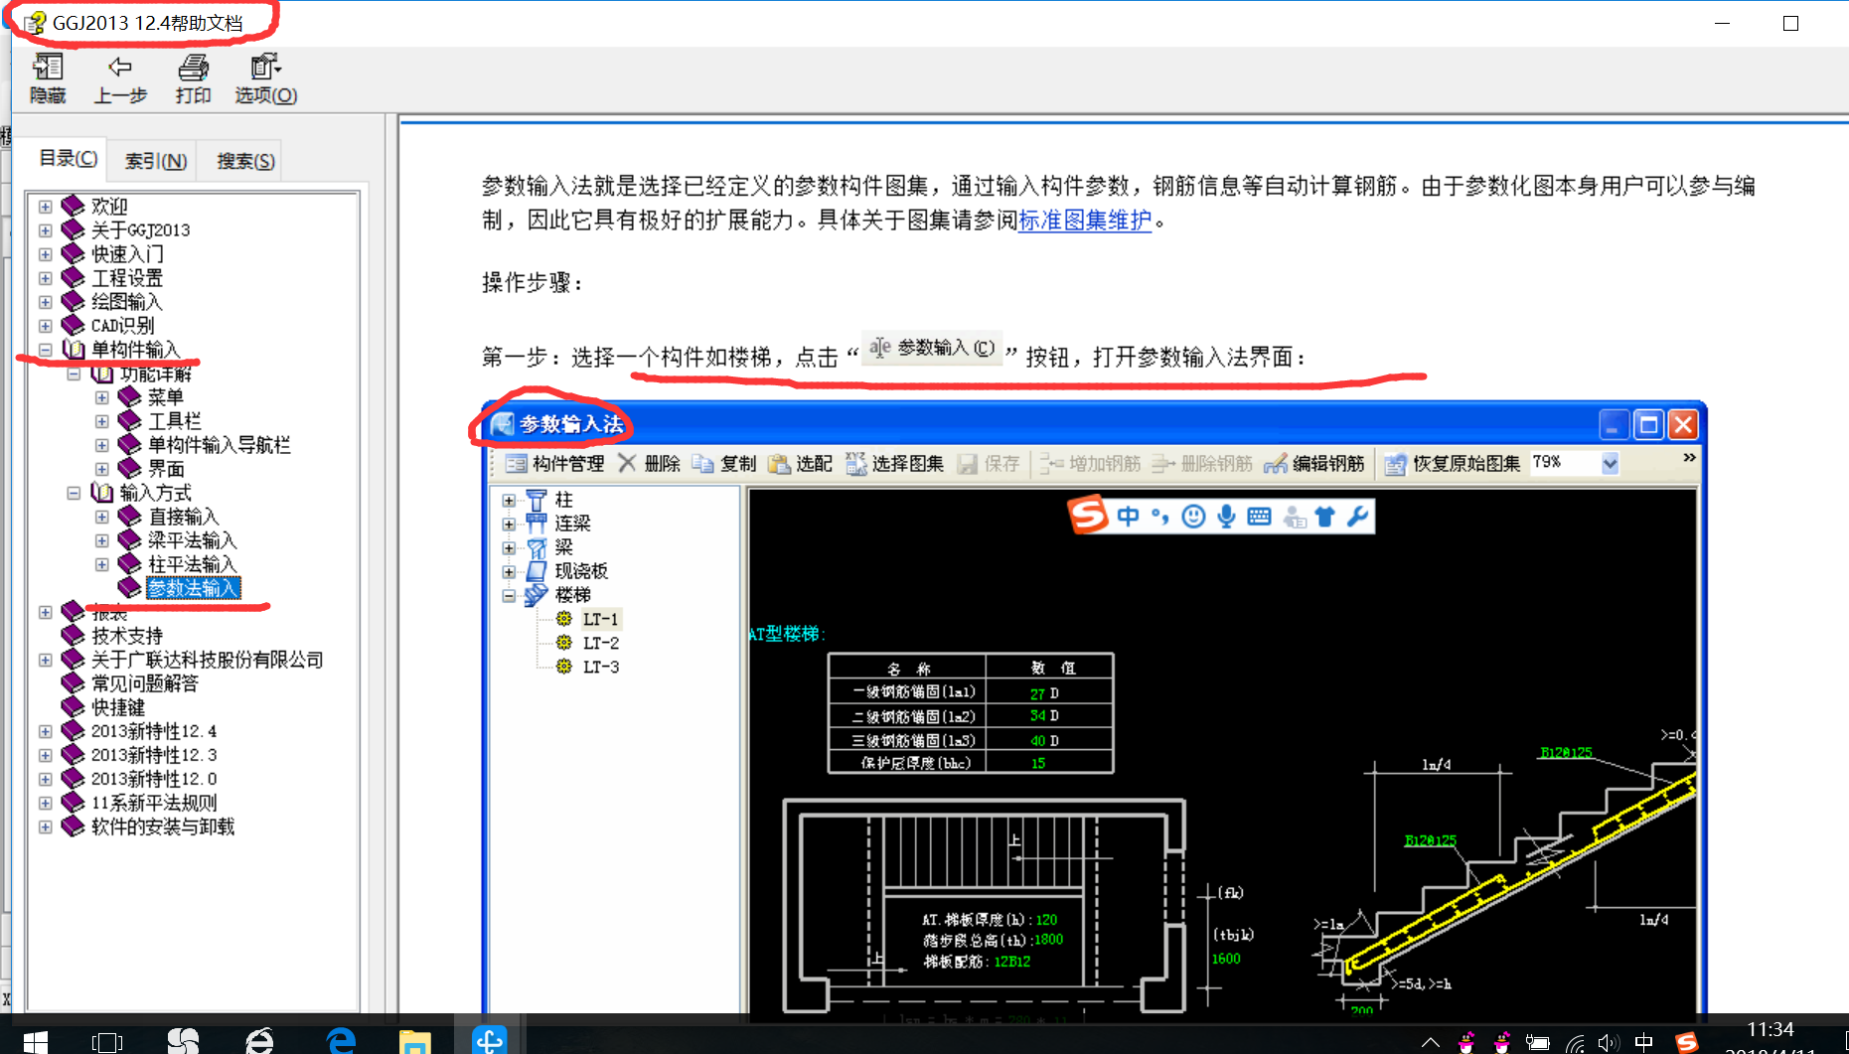This screenshot has width=1849, height=1054.
Task: Launch Microsoft Edge from the taskbar
Action: tap(341, 1041)
